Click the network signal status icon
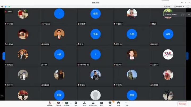Viewport: 191px width, 107px height. pyautogui.click(x=9, y=6)
